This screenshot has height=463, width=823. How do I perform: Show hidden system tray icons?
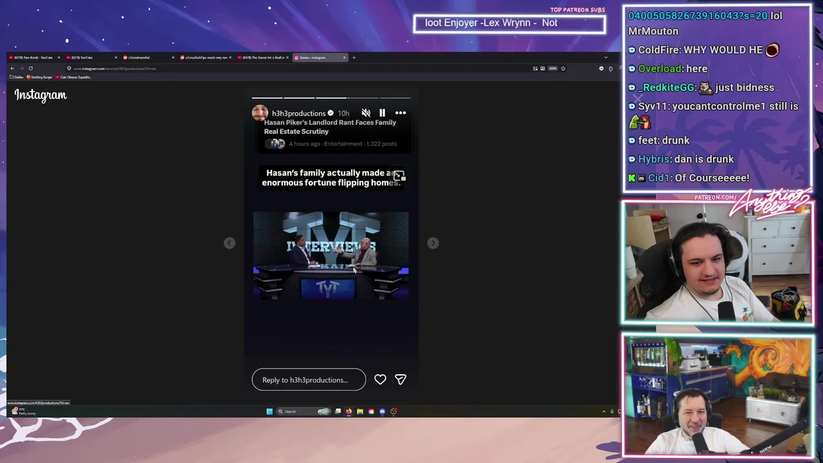pyautogui.click(x=604, y=412)
